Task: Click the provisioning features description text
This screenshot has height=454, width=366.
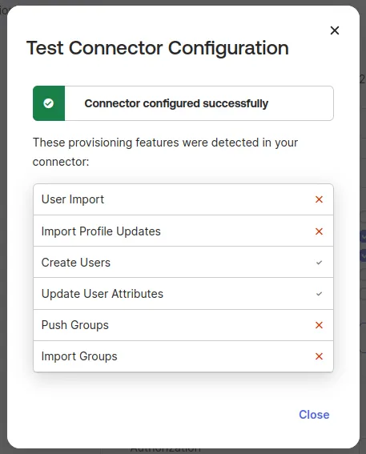Action: (165, 152)
